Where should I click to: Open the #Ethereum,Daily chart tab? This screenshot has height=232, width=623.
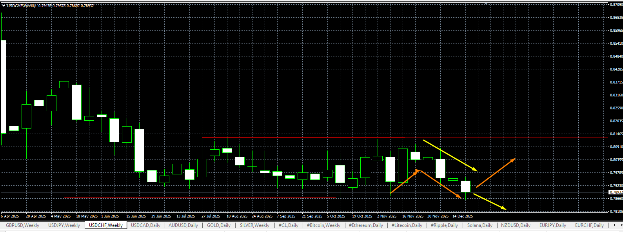tap(366, 225)
